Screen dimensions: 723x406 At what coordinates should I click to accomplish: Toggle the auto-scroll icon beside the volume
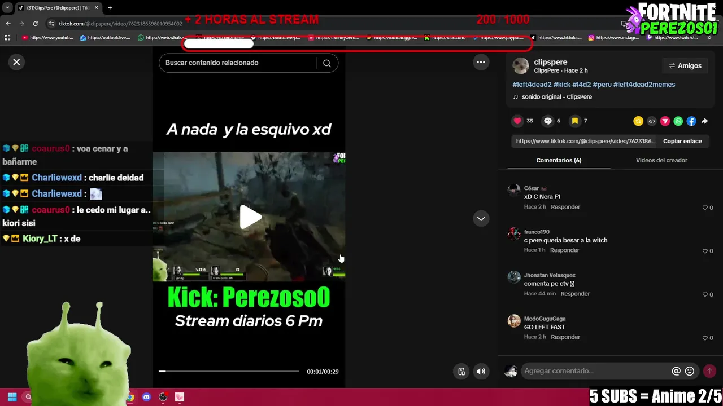tap(461, 371)
